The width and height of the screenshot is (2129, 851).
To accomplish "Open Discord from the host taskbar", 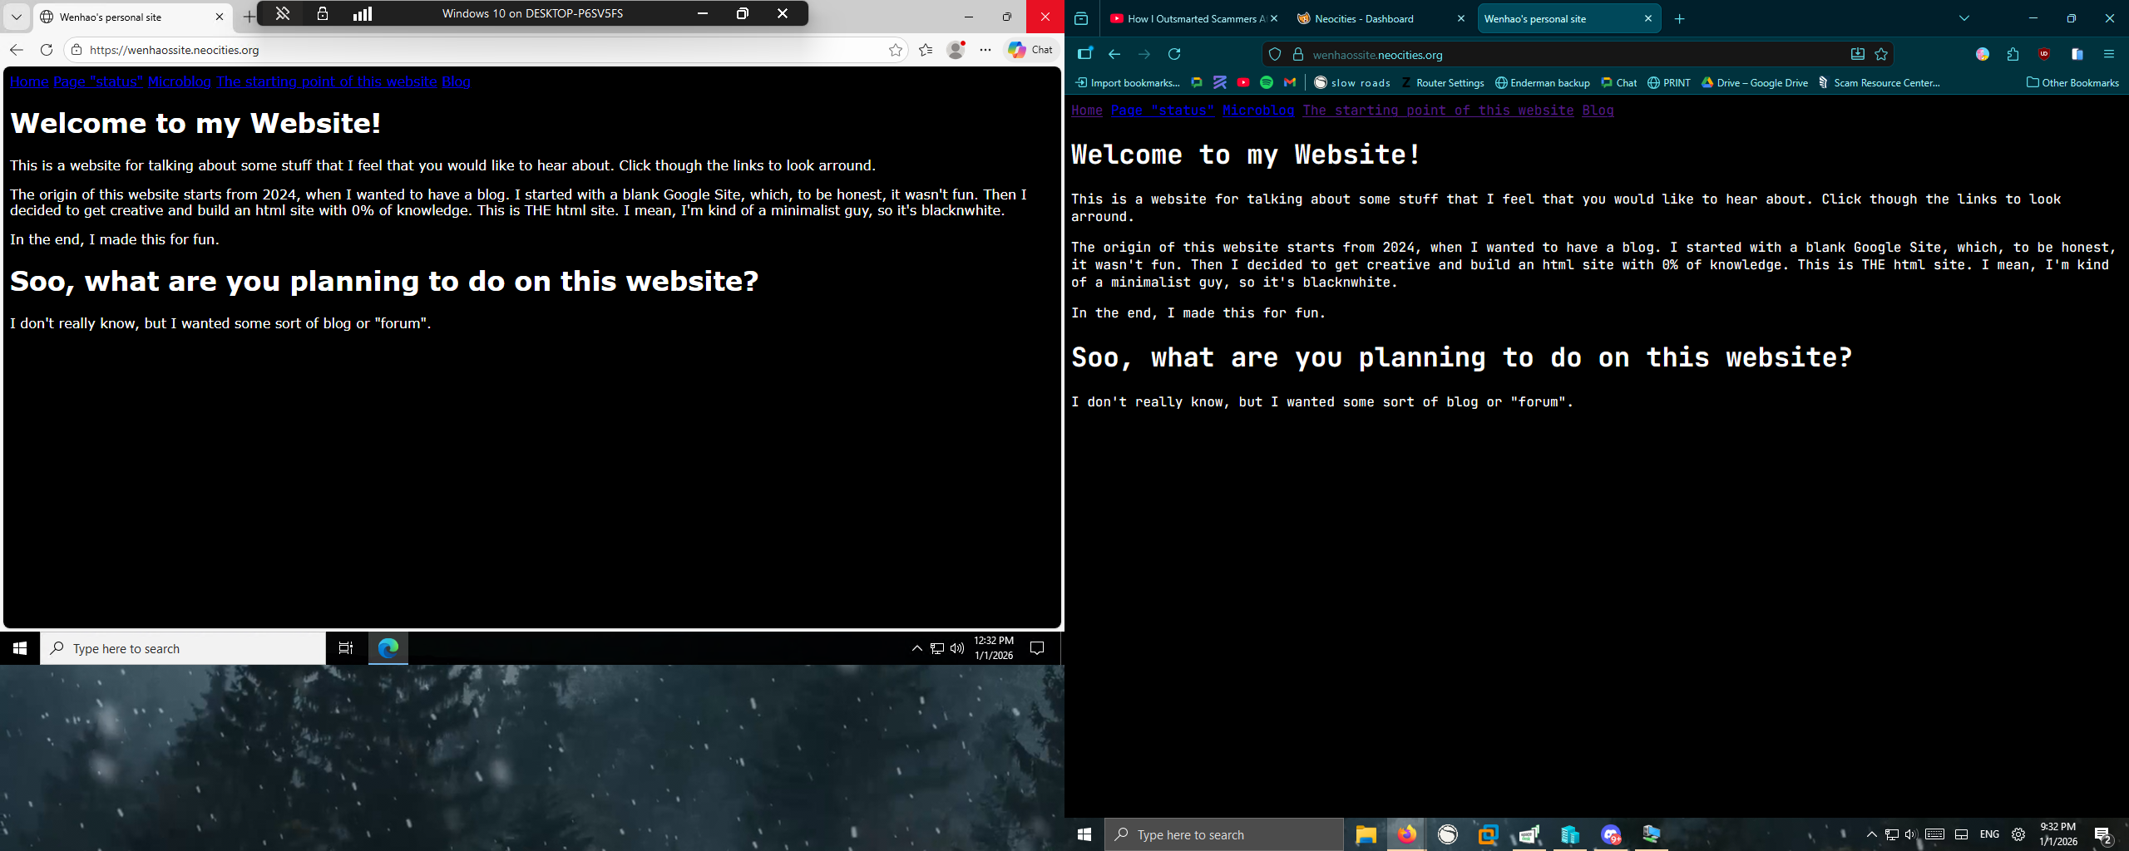I will pos(1611,834).
